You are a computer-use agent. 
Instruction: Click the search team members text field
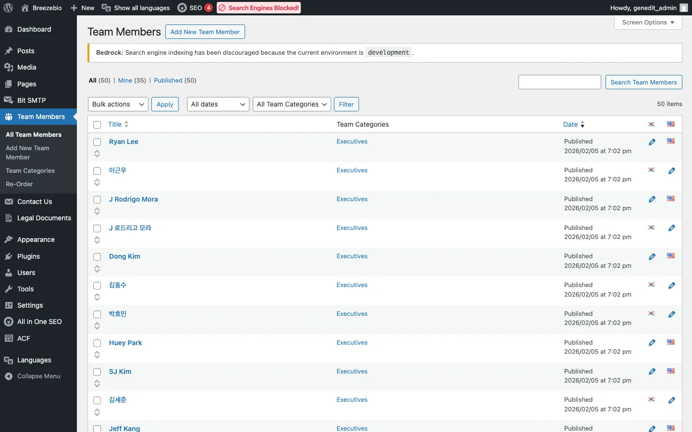[x=559, y=82]
